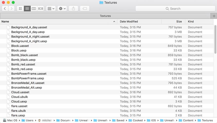Image resolution: width=217 pixels, height=123 pixels.
Task: Go back using the back arrow button
Action: (x=5, y=9)
